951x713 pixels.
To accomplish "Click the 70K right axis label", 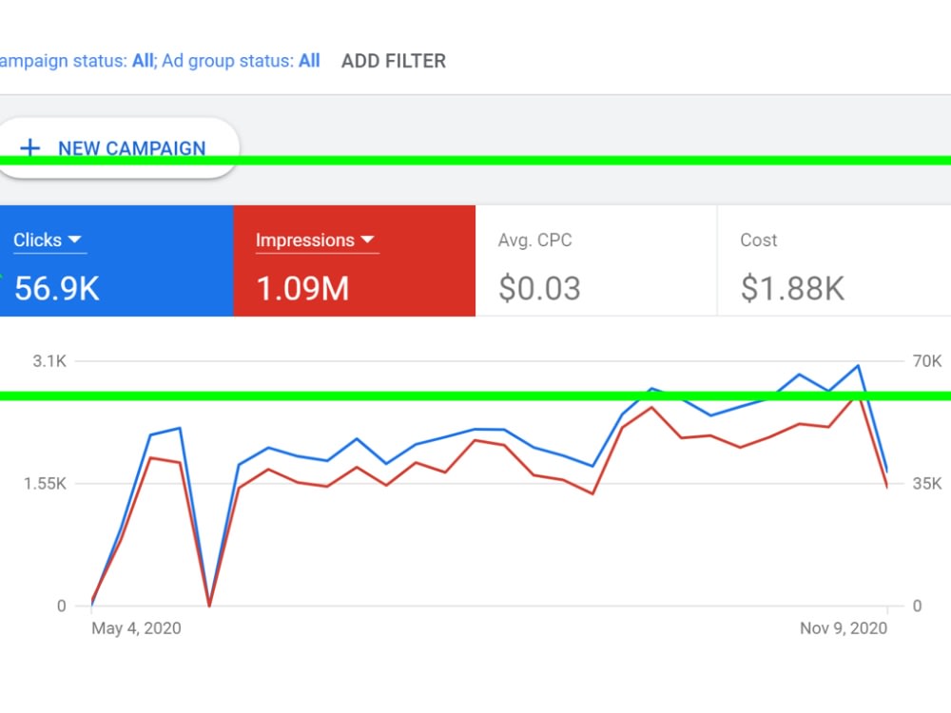I will [x=926, y=361].
